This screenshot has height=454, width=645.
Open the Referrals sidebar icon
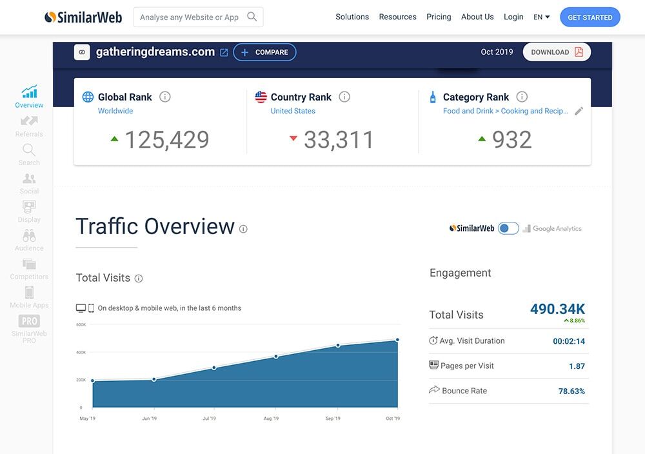tap(29, 121)
